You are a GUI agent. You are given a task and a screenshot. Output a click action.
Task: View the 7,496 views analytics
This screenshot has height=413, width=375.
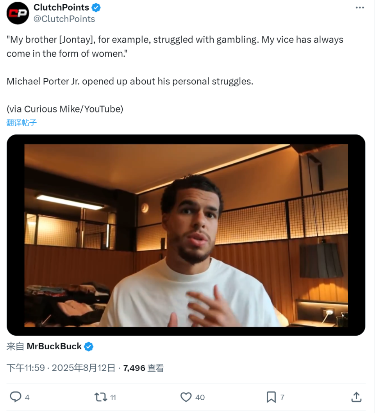pyautogui.click(x=136, y=368)
